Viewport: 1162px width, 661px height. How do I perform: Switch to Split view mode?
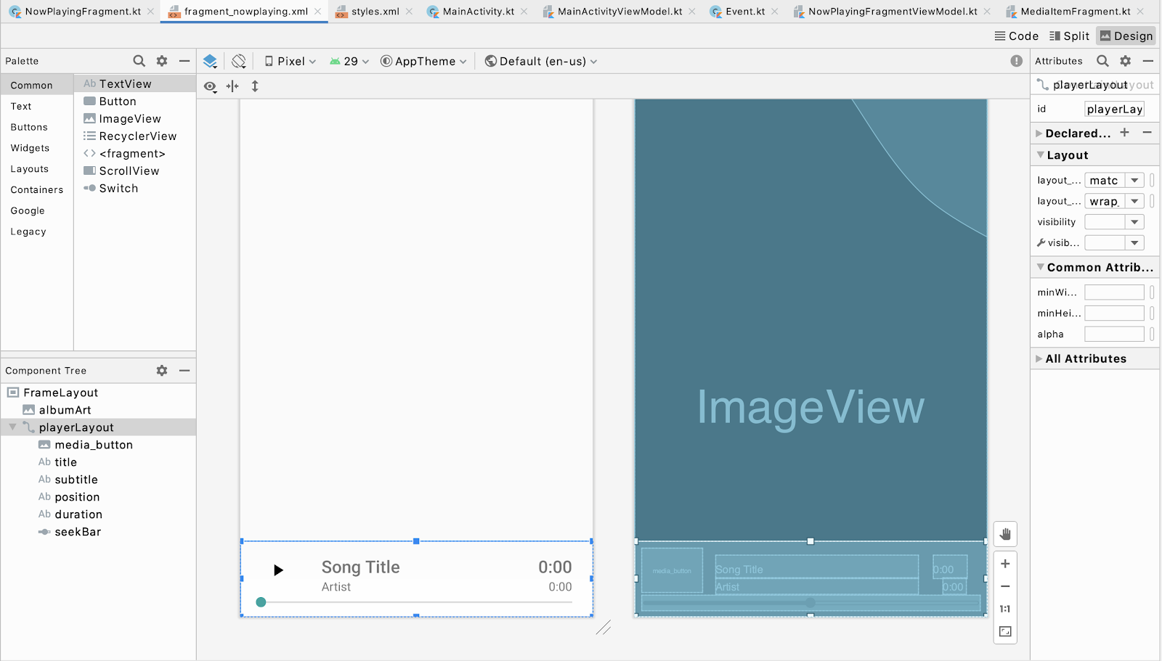click(x=1069, y=36)
